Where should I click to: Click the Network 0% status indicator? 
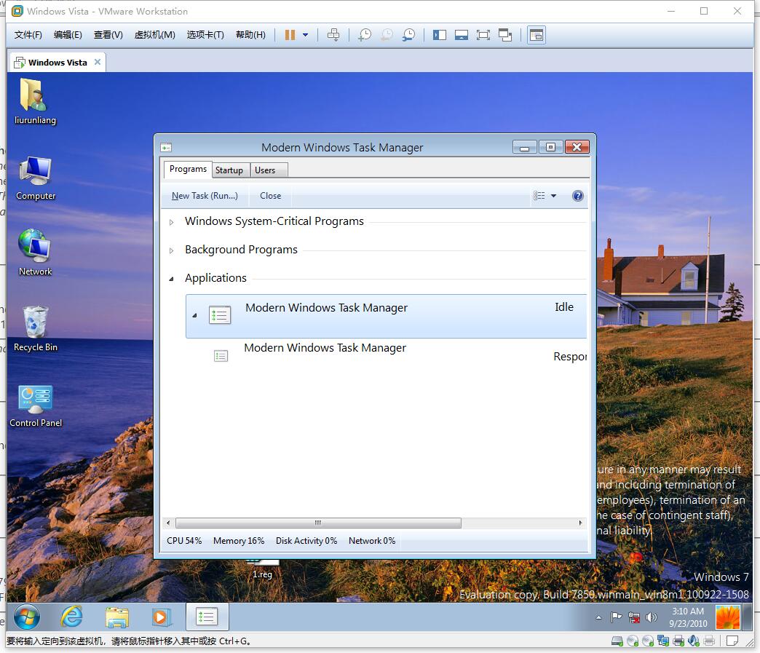pyautogui.click(x=372, y=541)
